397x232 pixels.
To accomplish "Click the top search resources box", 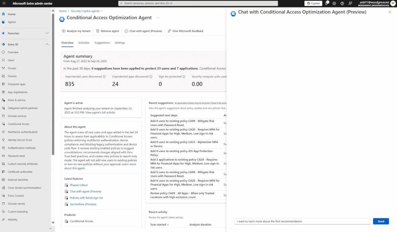I will point(198,3).
